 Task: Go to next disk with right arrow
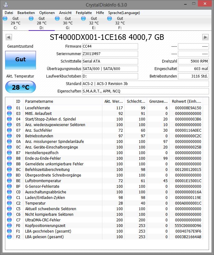(x=205, y=37)
